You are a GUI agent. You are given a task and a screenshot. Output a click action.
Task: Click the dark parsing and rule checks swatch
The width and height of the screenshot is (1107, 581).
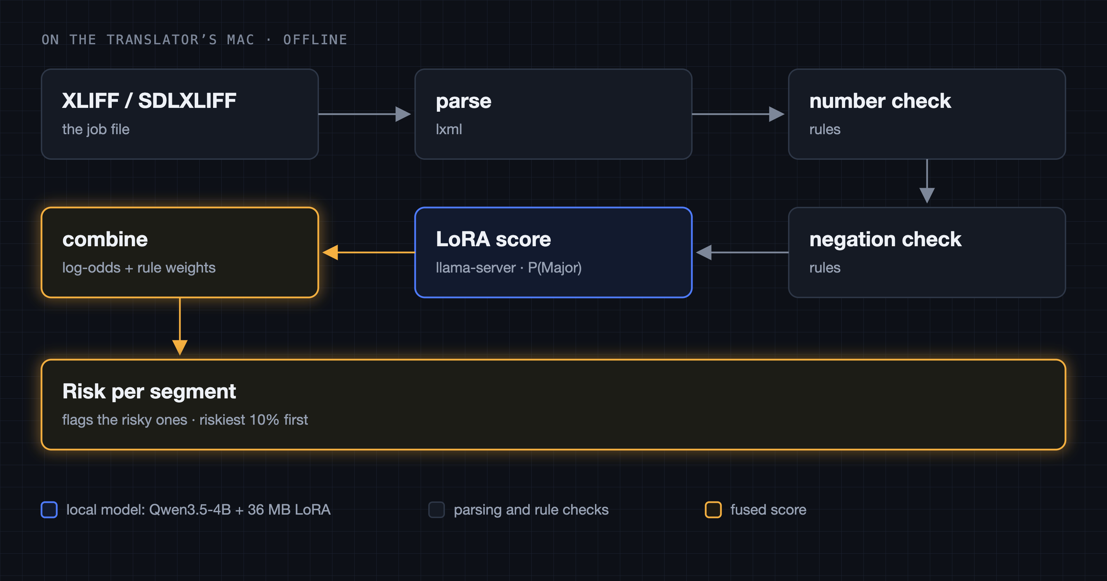pos(437,510)
